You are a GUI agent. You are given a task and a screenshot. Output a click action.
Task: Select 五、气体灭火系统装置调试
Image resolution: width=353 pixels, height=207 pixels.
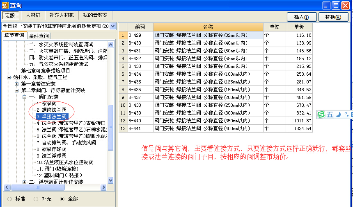[58, 64]
